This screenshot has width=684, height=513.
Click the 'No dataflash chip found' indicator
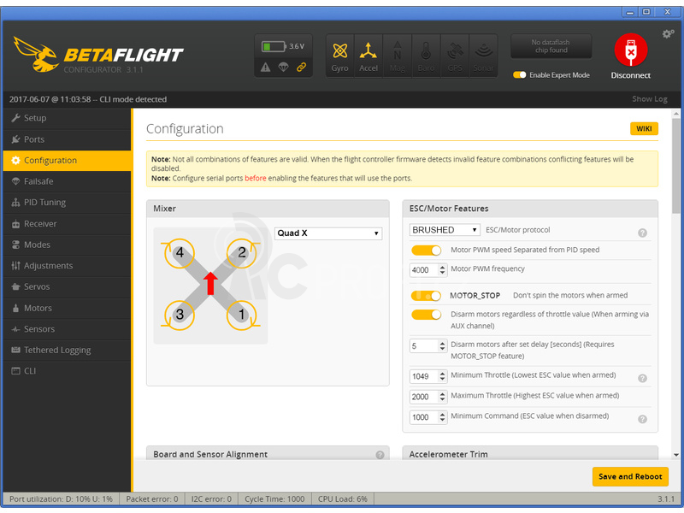click(x=551, y=46)
